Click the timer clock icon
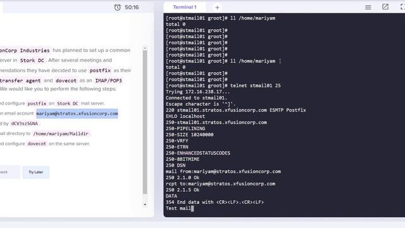This screenshot has height=228, width=405. click(117, 7)
